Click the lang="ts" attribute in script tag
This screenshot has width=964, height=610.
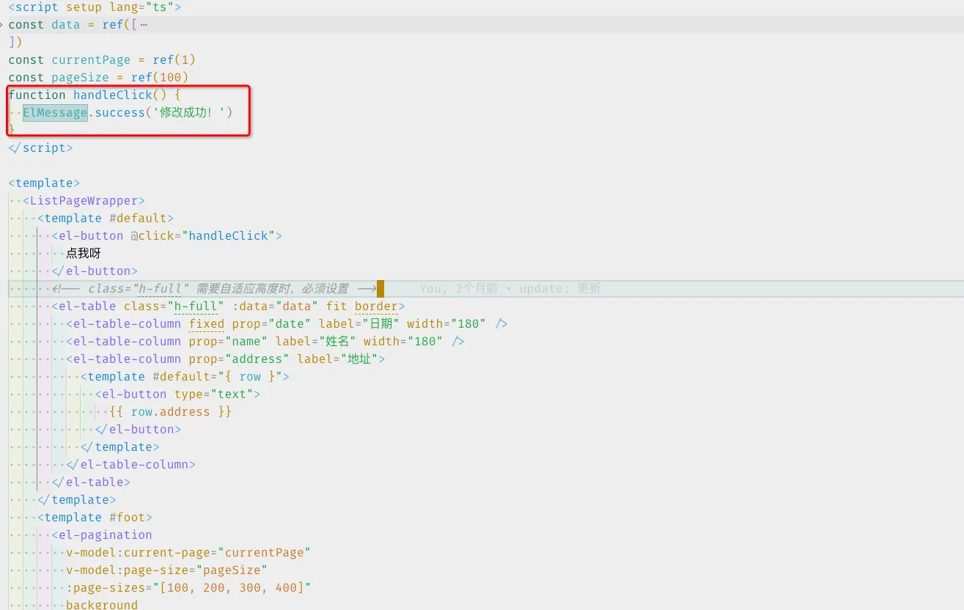(141, 7)
